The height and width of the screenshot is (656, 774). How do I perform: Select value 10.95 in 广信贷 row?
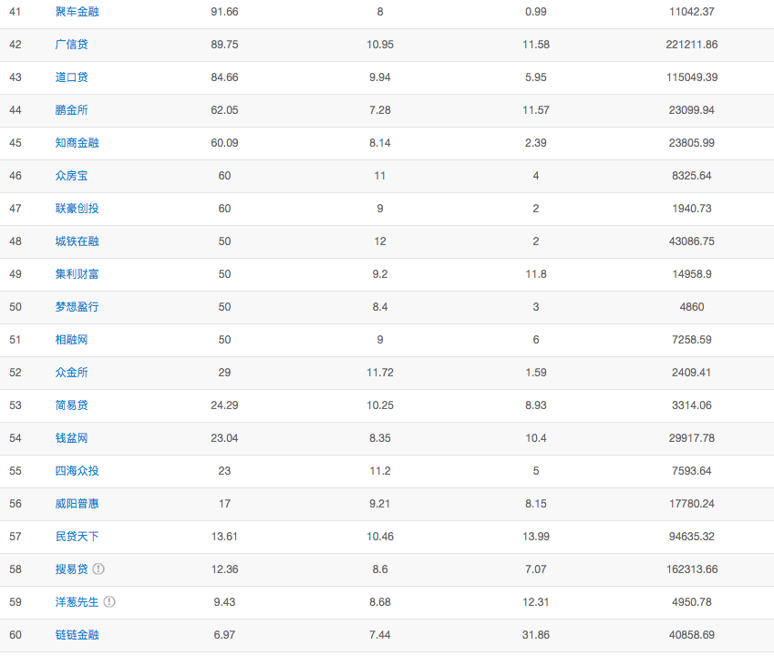pyautogui.click(x=380, y=45)
